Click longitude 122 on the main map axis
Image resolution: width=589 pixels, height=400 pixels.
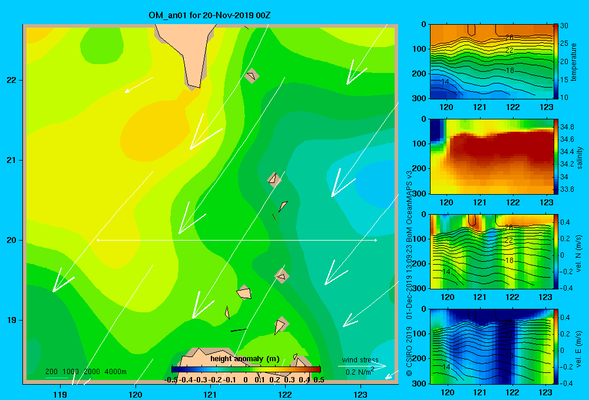click(285, 394)
